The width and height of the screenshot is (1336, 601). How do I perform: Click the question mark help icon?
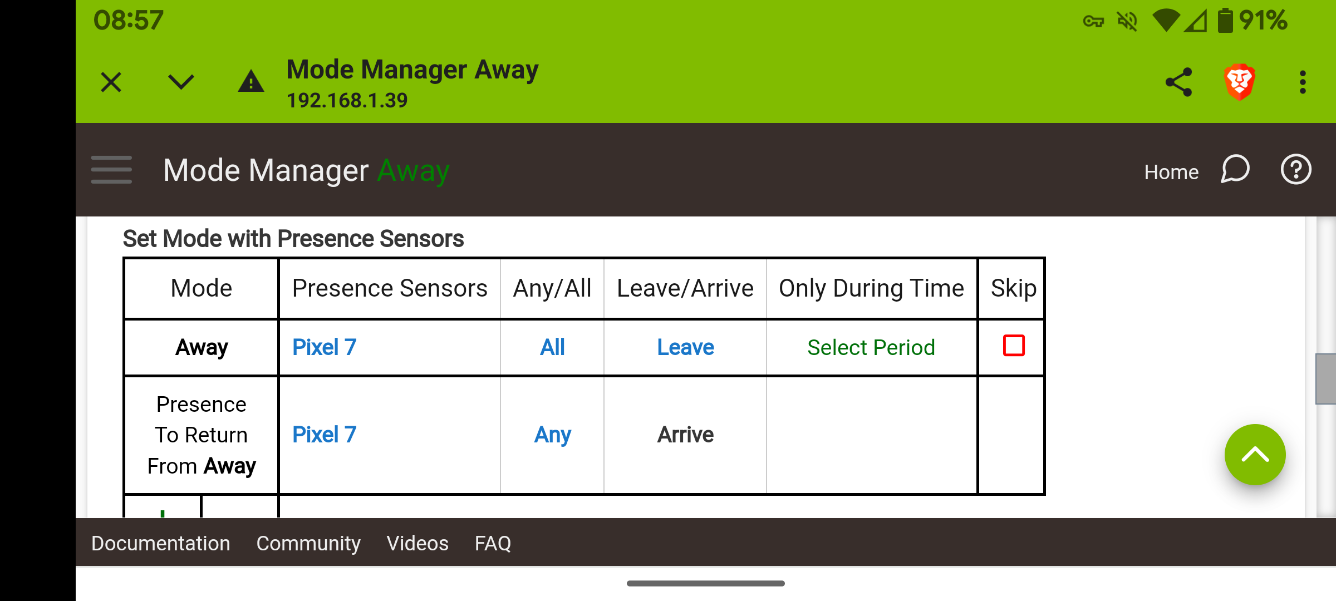click(x=1296, y=170)
